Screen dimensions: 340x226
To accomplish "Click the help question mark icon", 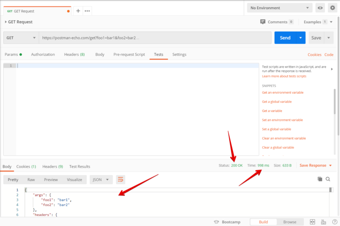I will (x=334, y=222).
